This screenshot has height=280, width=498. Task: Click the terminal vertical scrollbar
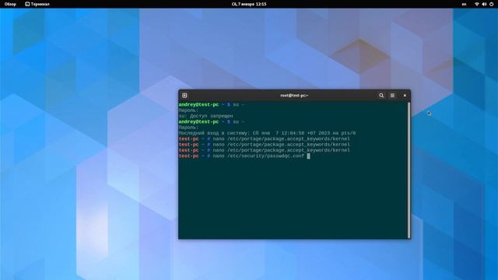tap(409, 170)
